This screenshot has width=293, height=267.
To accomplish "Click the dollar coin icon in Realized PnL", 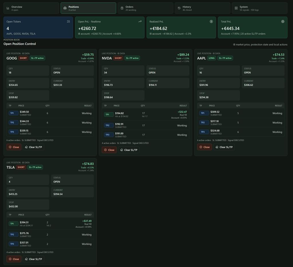I will [211, 21].
